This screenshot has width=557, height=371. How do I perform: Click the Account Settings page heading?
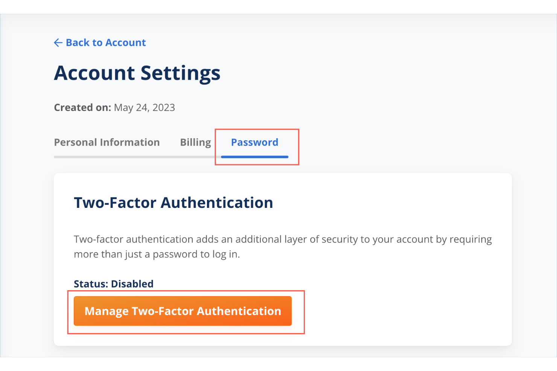(x=137, y=73)
